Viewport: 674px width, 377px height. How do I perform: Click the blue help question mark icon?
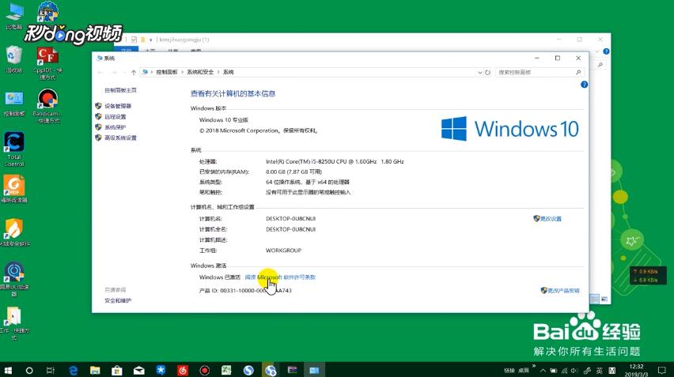[x=584, y=84]
